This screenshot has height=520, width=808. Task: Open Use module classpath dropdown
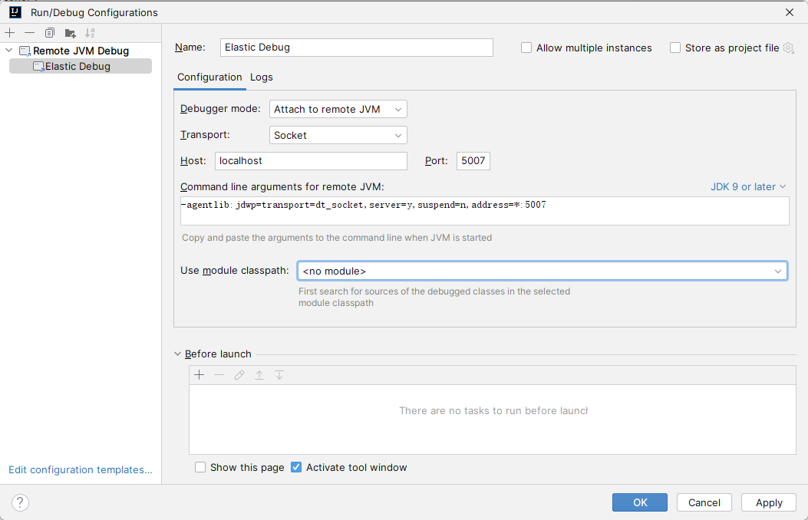point(542,271)
